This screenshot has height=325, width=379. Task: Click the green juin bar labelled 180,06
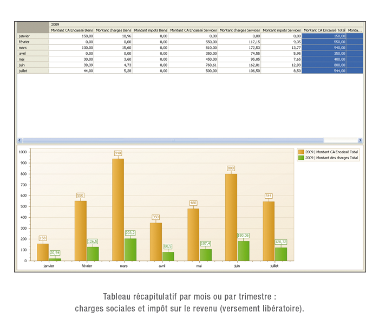click(243, 251)
